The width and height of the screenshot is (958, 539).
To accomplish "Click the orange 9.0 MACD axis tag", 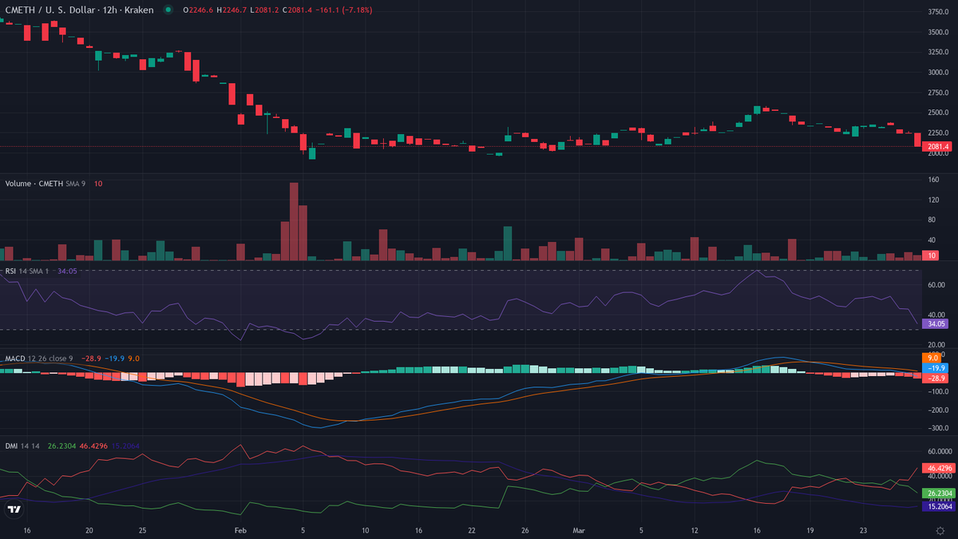I will point(933,359).
